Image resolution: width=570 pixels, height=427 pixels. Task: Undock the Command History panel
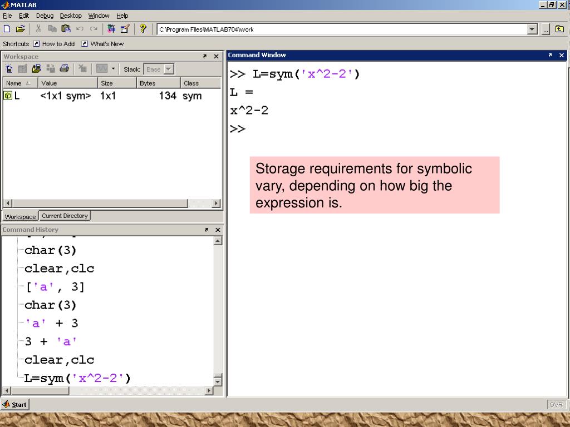click(x=207, y=230)
